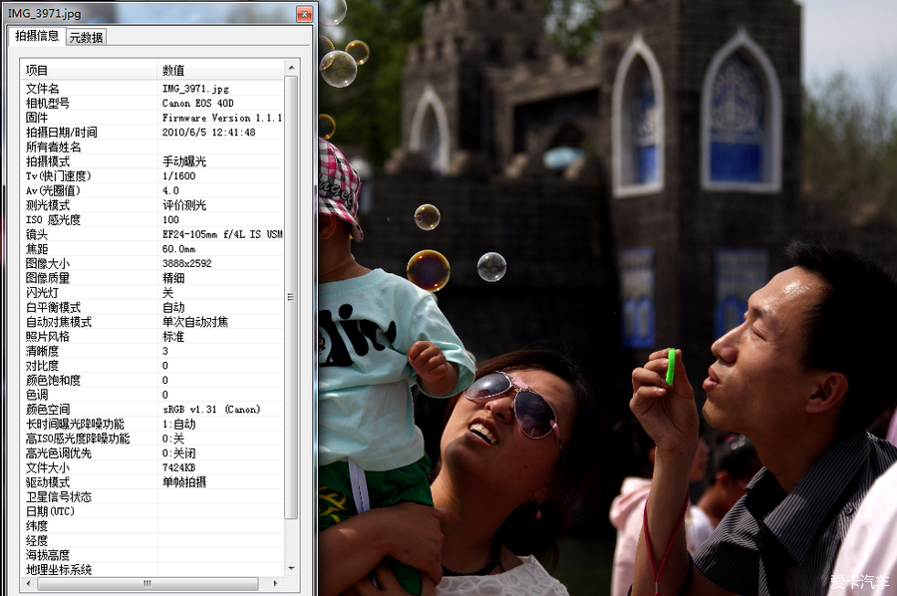The width and height of the screenshot is (897, 596).
Task: Select the Firmware Version 1.1.1 value
Action: 222,118
